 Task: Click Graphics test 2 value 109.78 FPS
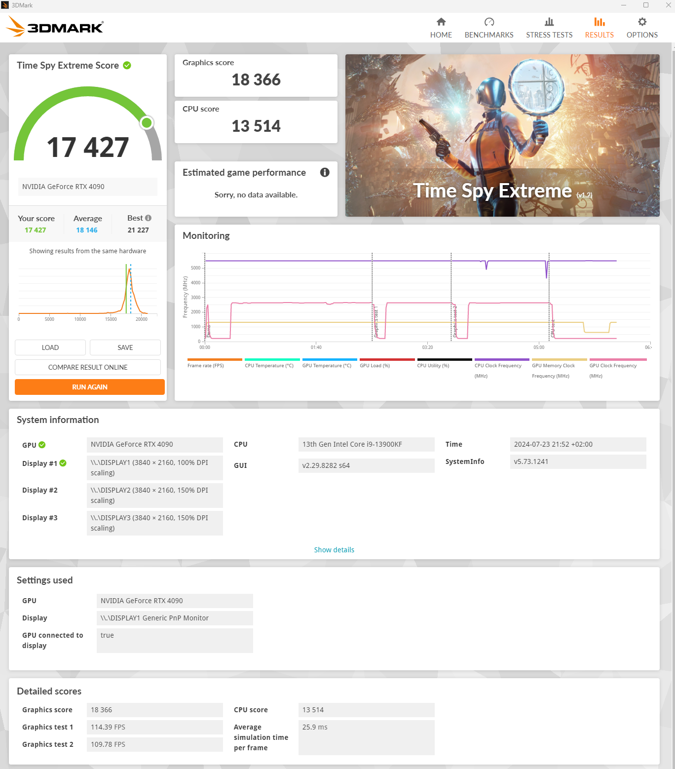point(155,744)
